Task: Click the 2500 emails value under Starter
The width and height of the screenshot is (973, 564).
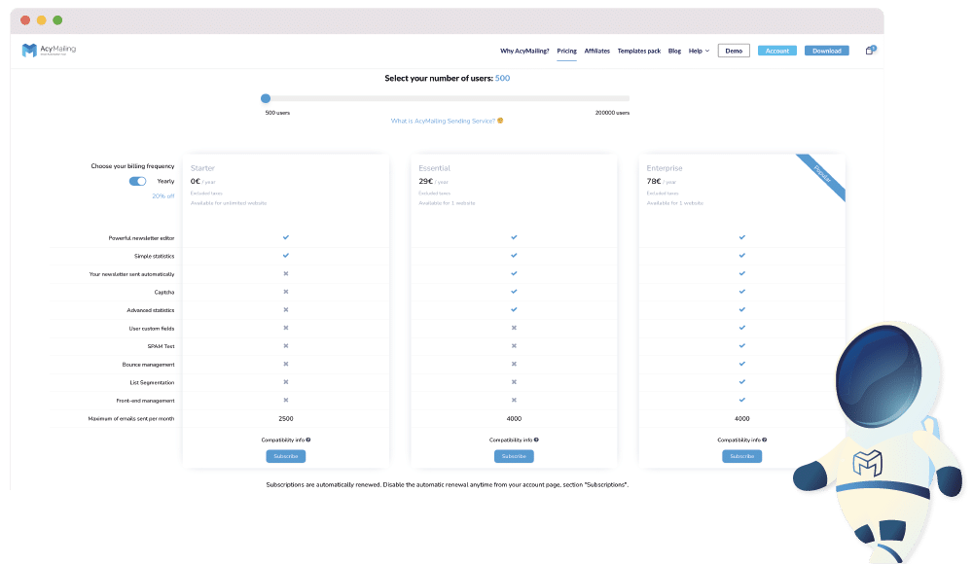Action: tap(286, 419)
